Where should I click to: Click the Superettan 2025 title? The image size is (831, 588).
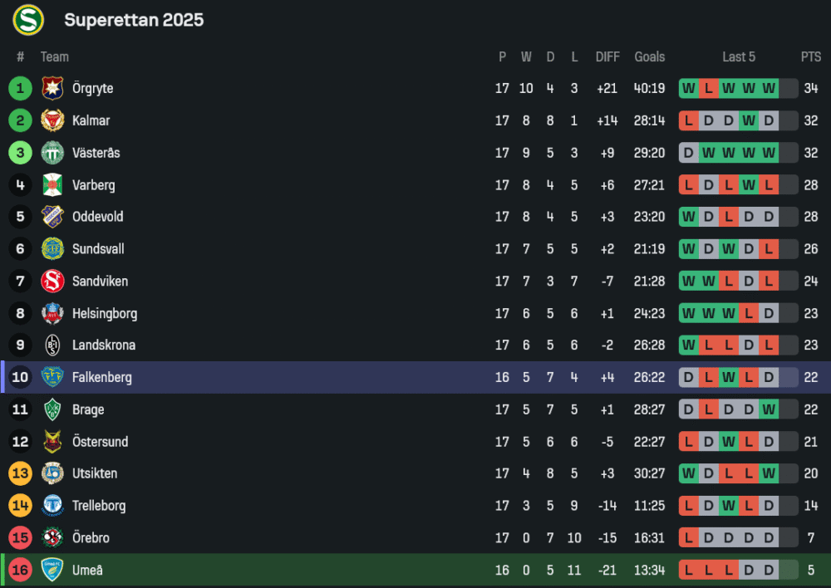pyautogui.click(x=134, y=20)
